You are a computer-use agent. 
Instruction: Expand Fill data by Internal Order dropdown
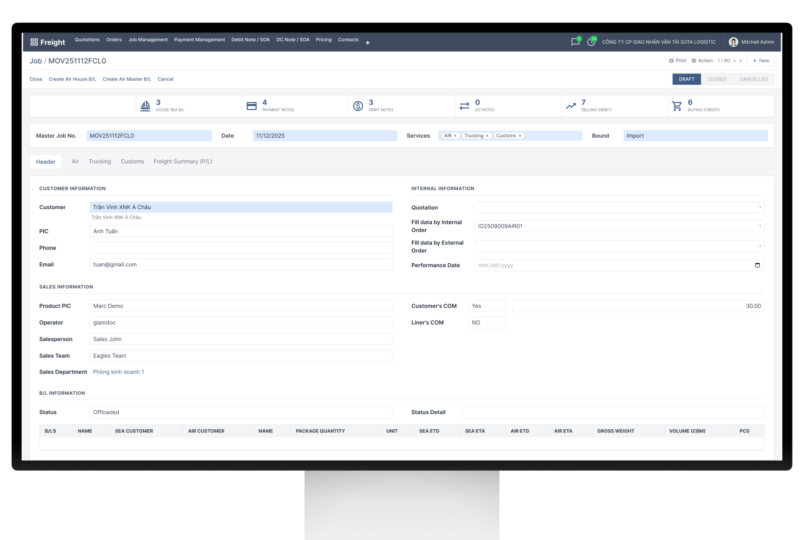[x=759, y=226]
